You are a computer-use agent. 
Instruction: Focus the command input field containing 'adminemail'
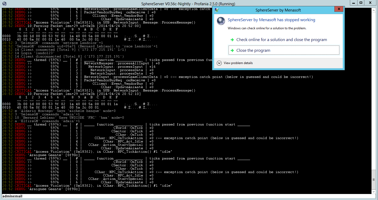[x=184, y=196]
